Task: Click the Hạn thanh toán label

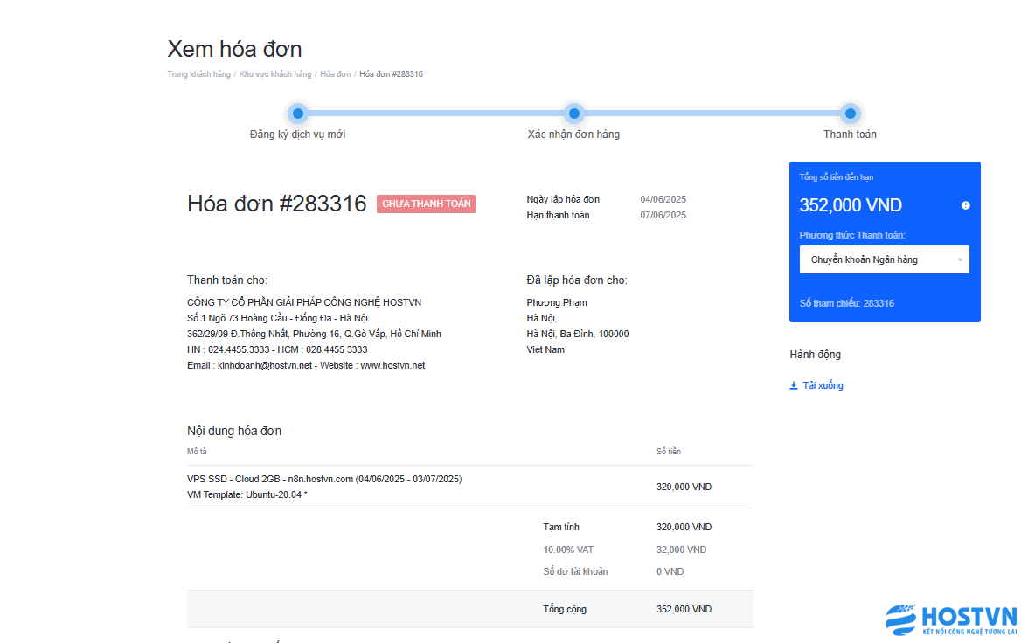Action: pyautogui.click(x=558, y=216)
